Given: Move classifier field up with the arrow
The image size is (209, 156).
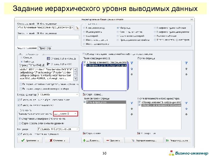Looking at the screenshot, I should 132,69.
